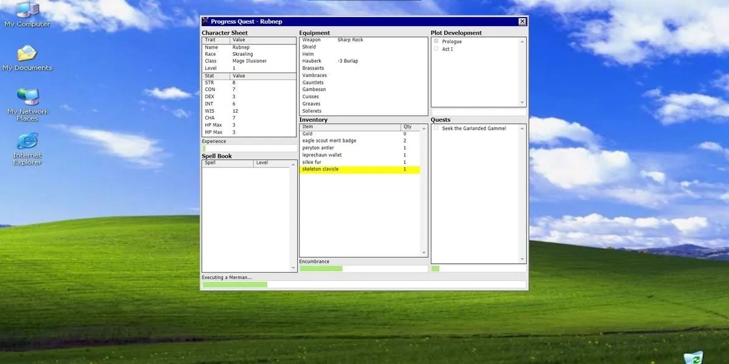
Task: Select the Greaves equipment row
Action: tap(363, 104)
